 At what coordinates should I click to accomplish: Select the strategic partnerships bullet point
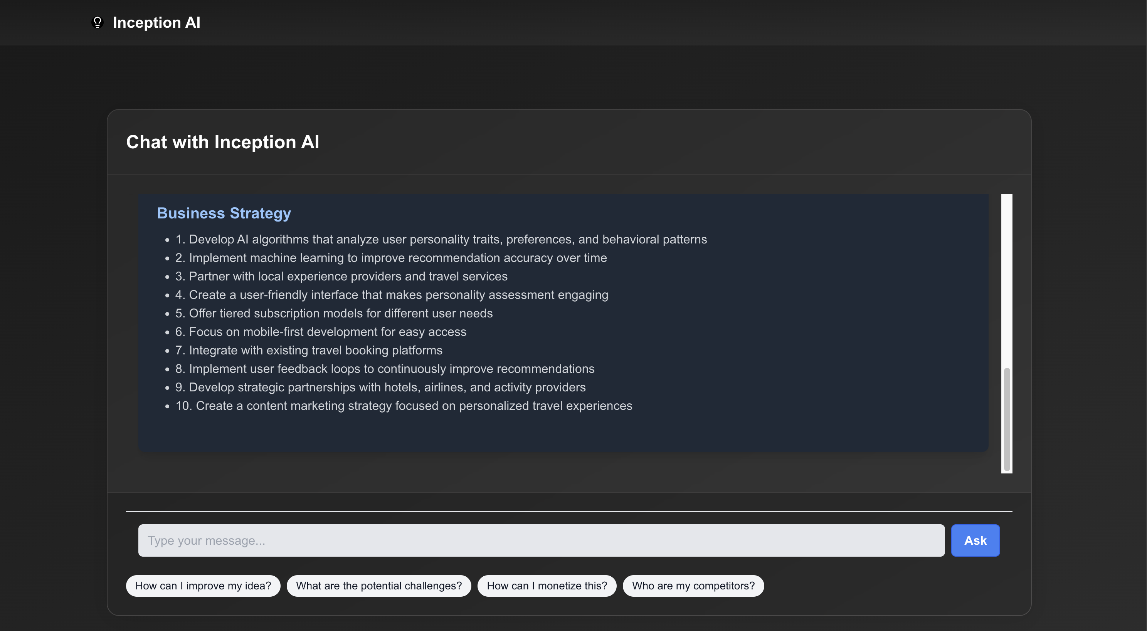(x=380, y=387)
